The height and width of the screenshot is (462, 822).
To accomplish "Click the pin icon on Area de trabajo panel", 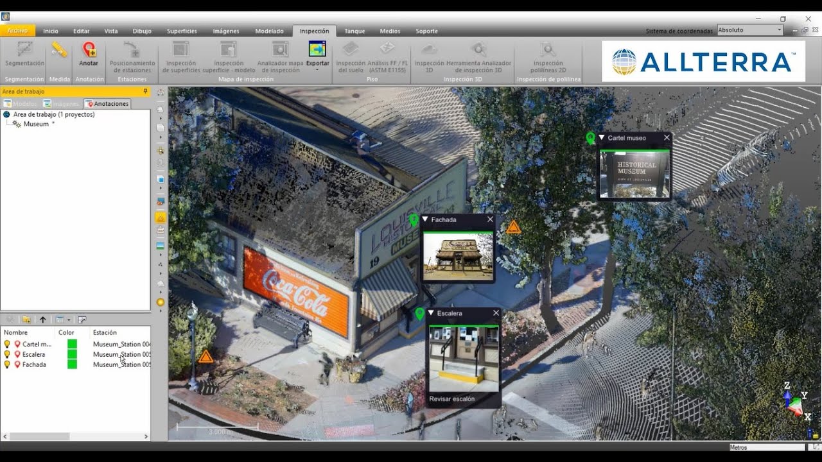I will [x=145, y=92].
